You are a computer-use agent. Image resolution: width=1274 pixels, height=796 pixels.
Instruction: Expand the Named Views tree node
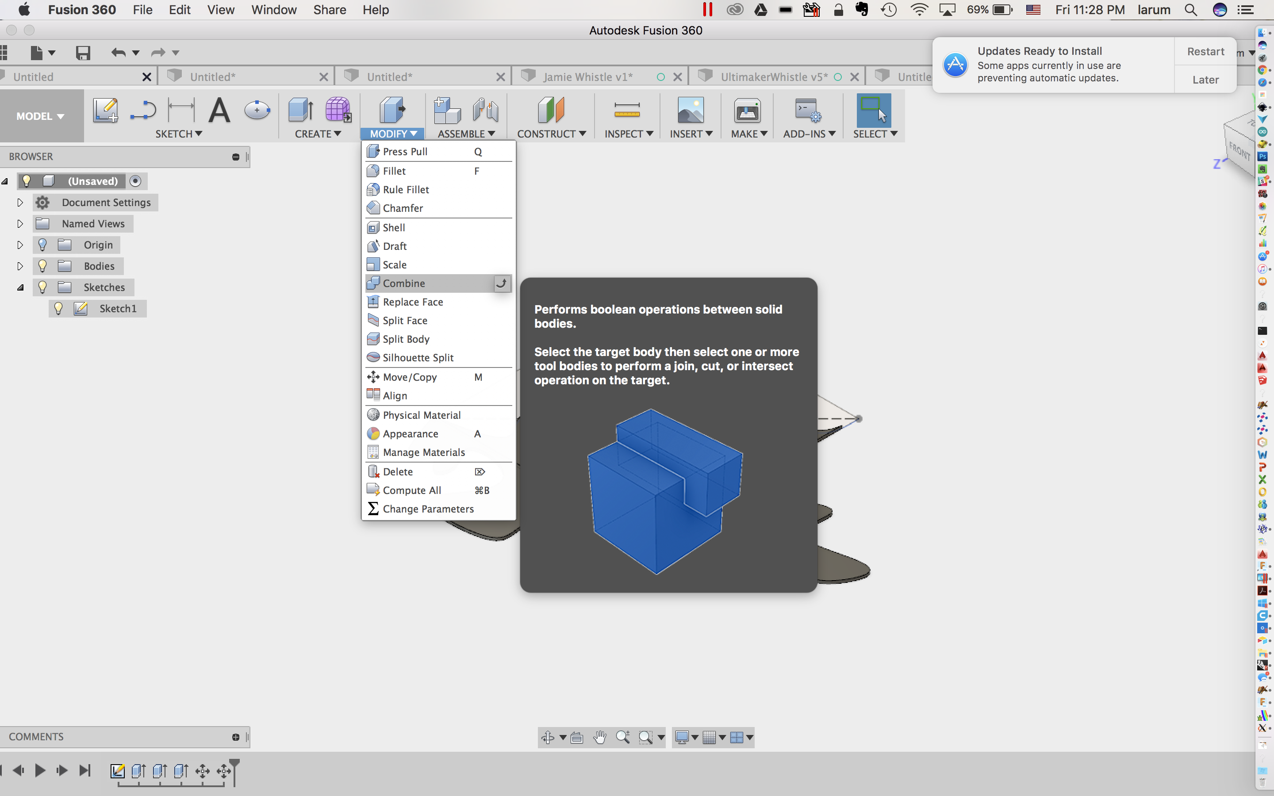(x=20, y=223)
